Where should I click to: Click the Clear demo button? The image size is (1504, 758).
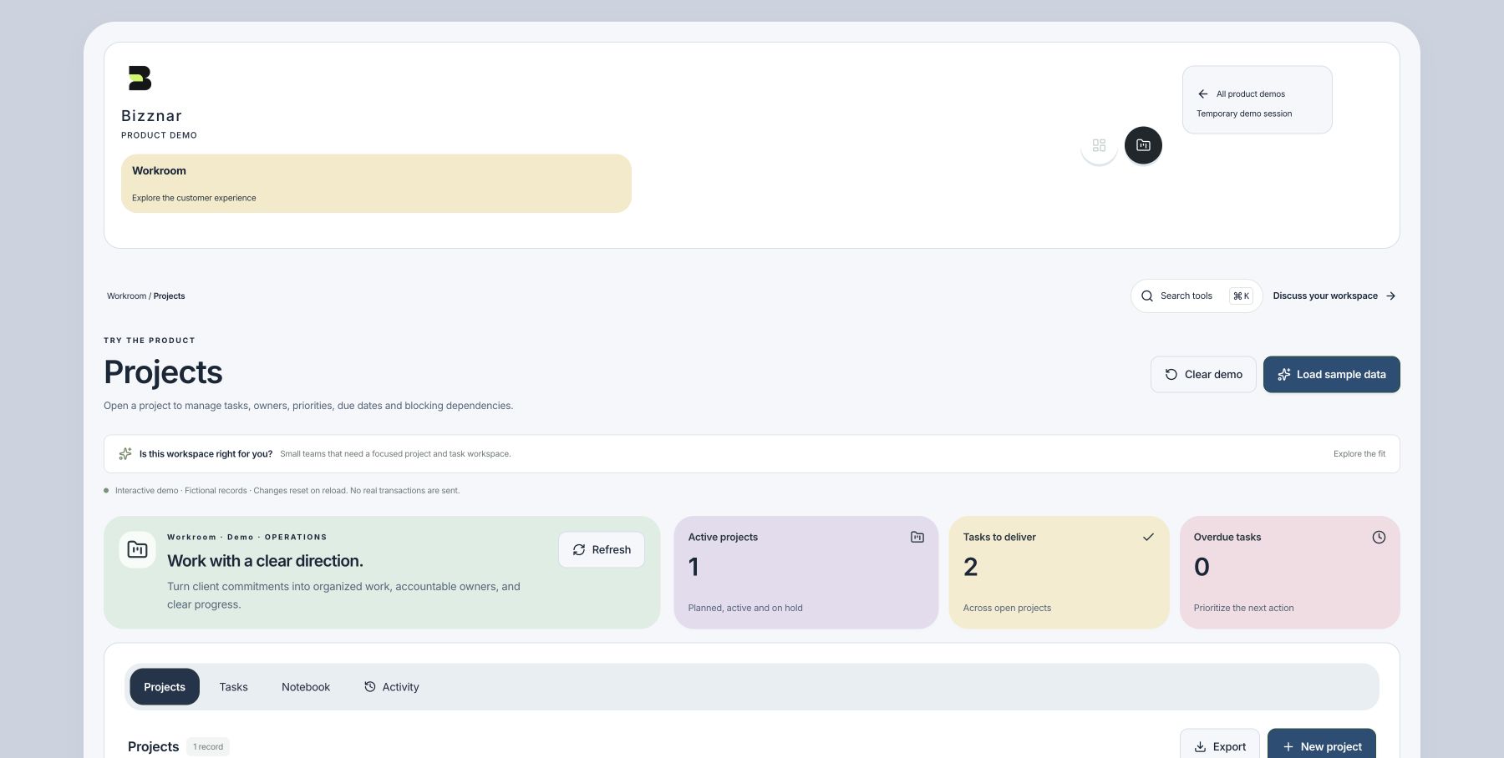(x=1203, y=375)
